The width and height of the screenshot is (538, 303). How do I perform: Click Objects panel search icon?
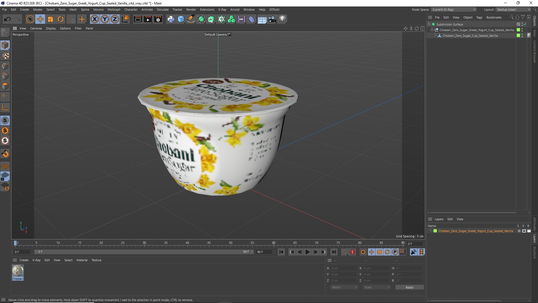point(512,17)
